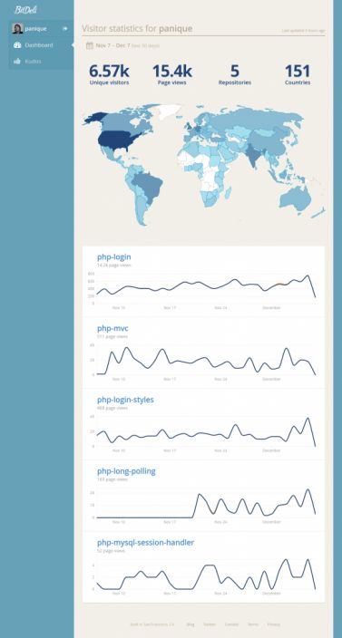Click the panique user avatar

pyautogui.click(x=17, y=28)
